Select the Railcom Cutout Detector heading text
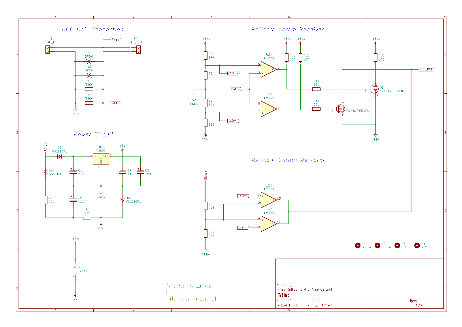The image size is (462, 327). click(x=288, y=160)
